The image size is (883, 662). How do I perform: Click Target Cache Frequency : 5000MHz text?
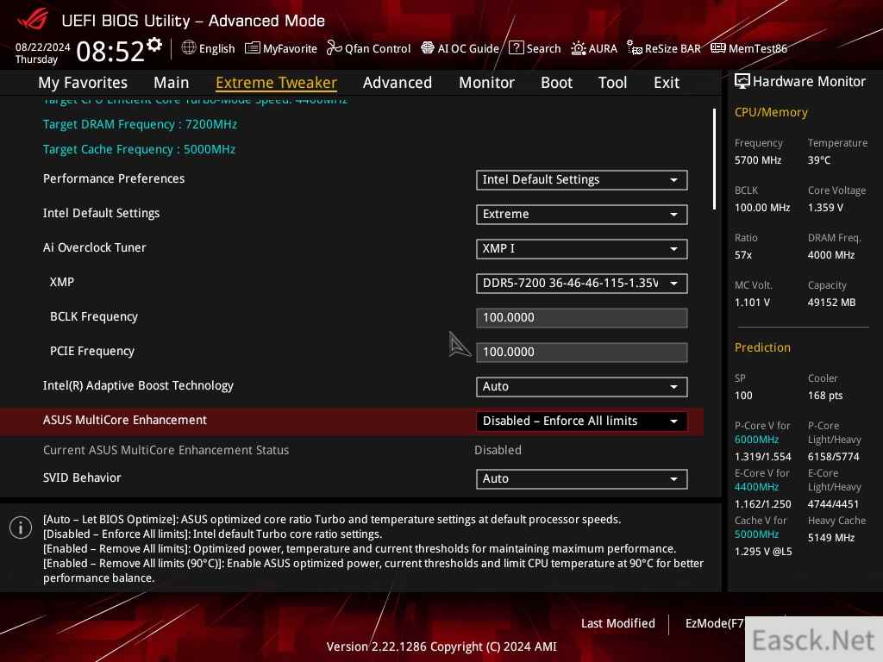pyautogui.click(x=139, y=149)
